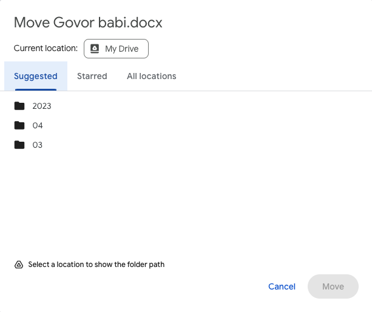
Task: Click the Select a location hint text
Action: 96,265
